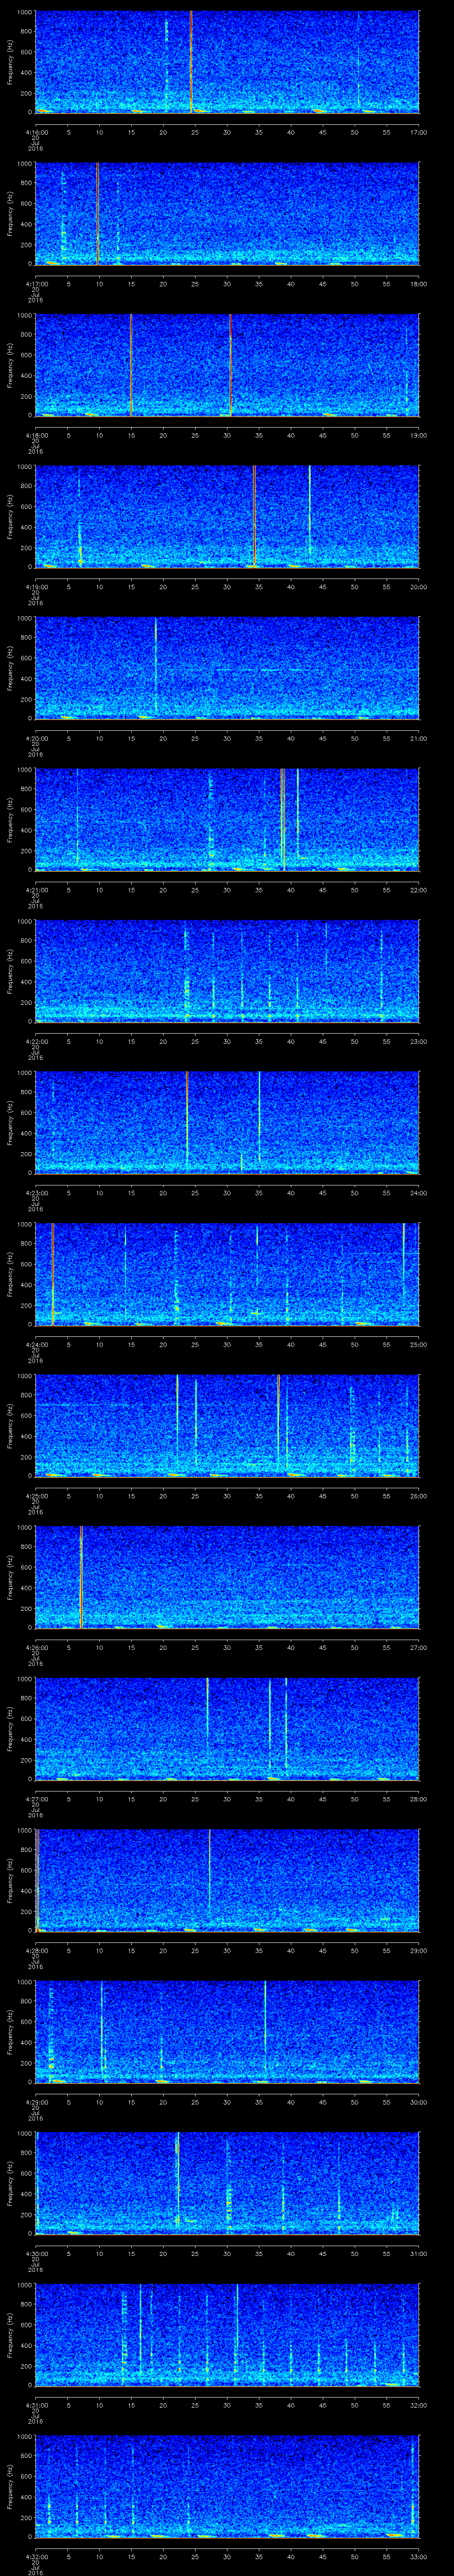Click the 4:25:00 start time label

(x=36, y=1496)
